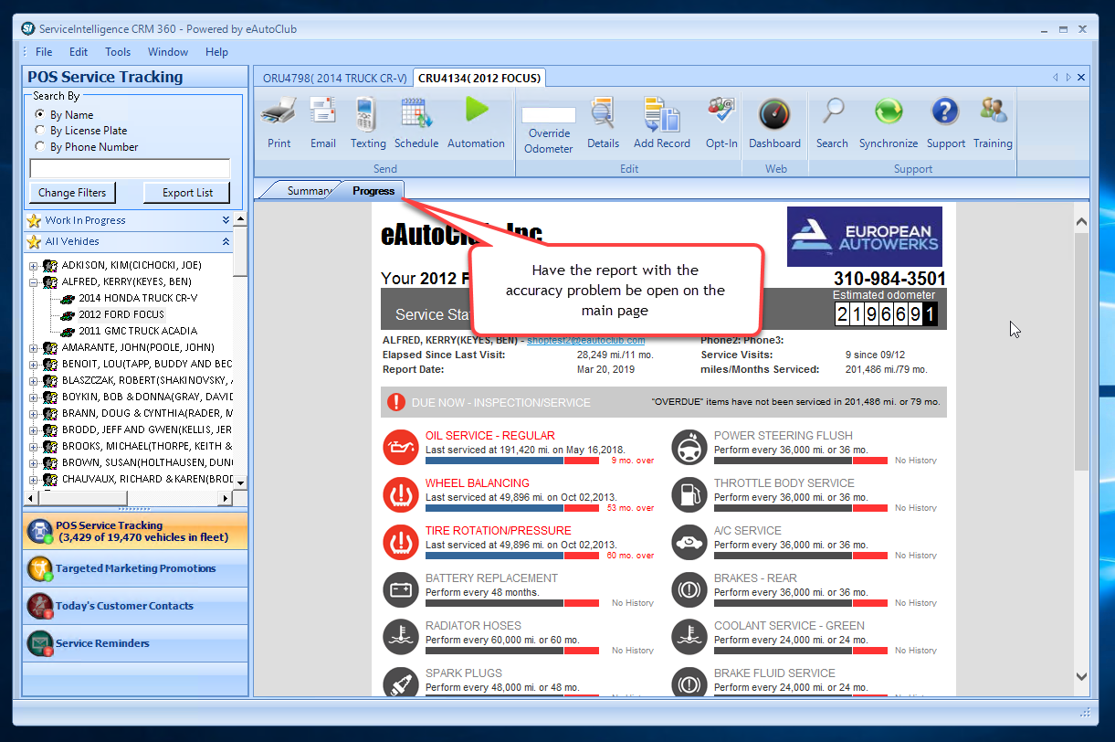Click the Targeted Marketing Promotions icon

point(39,568)
